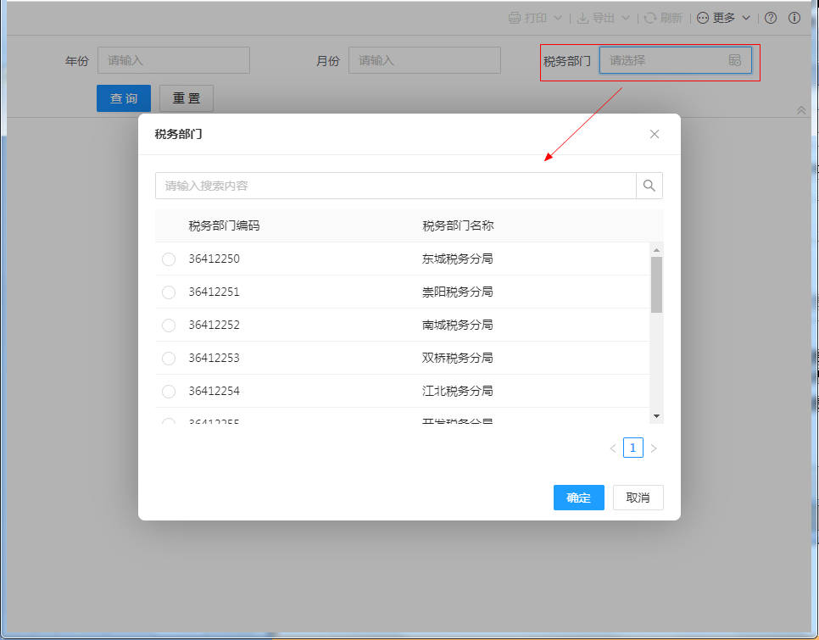The width and height of the screenshot is (819, 640).
Task: Click the 导出 export icon
Action: [584, 18]
